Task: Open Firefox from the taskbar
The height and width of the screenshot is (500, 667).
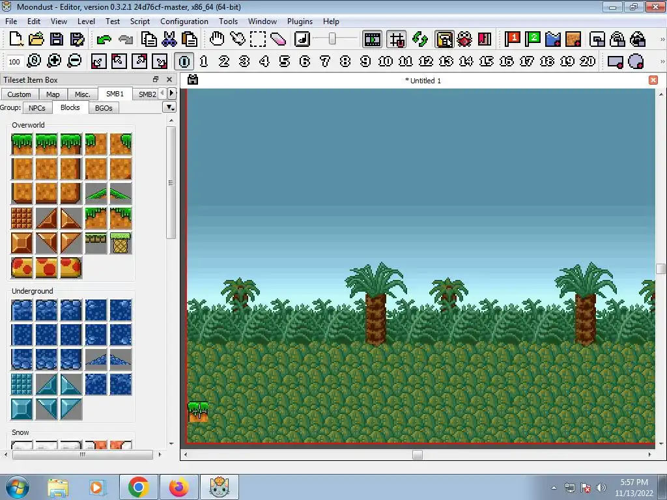Action: [x=178, y=487]
